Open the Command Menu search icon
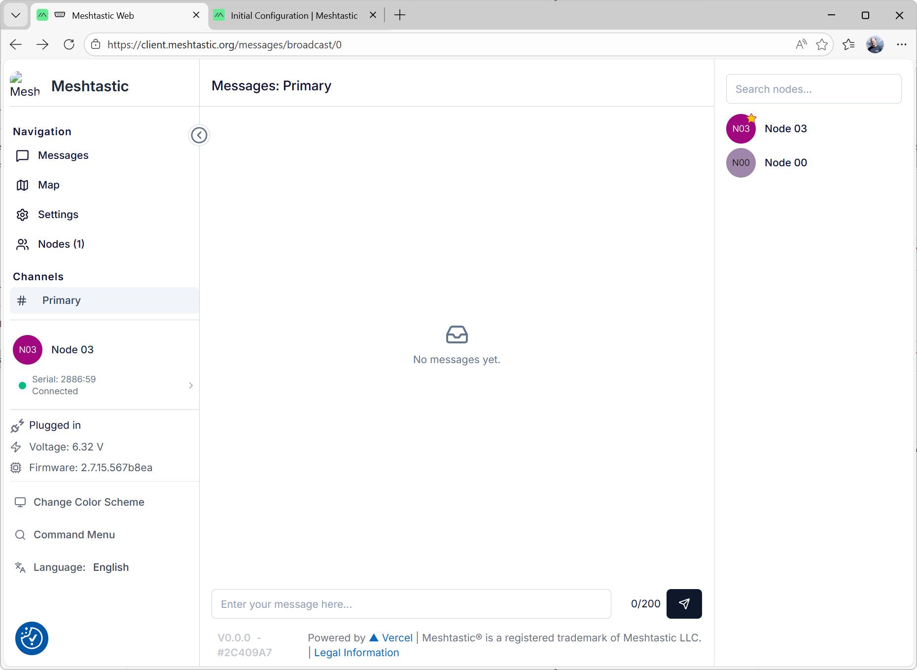917x670 pixels. [x=20, y=534]
